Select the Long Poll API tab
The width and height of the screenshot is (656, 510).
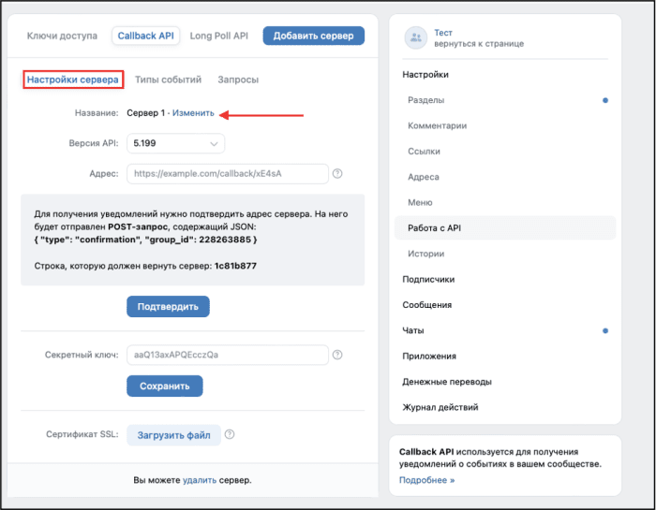[x=218, y=36]
